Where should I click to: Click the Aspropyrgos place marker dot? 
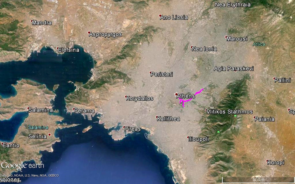(x=89, y=33)
